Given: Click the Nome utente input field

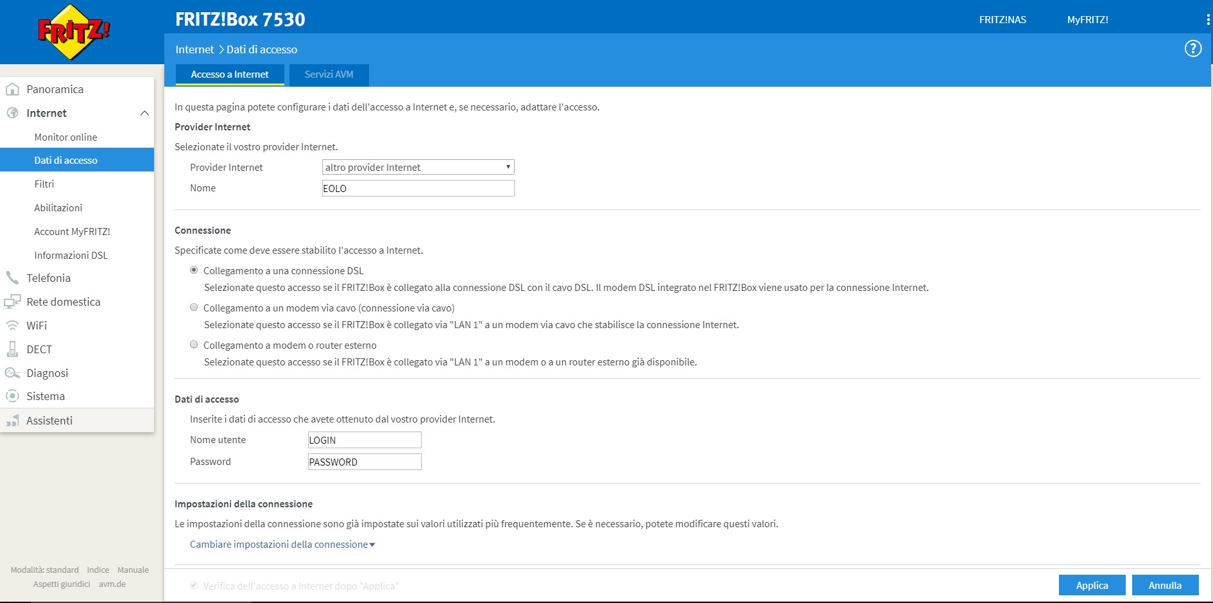Looking at the screenshot, I should click(365, 440).
